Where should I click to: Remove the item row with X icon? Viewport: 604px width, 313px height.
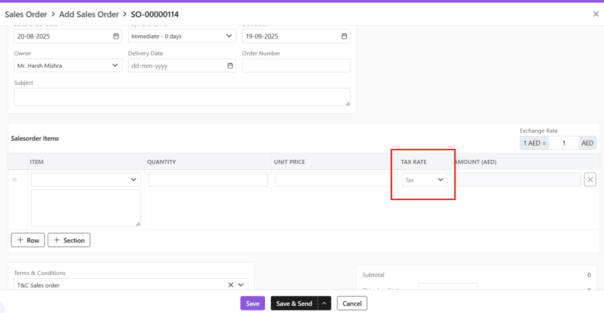590,180
